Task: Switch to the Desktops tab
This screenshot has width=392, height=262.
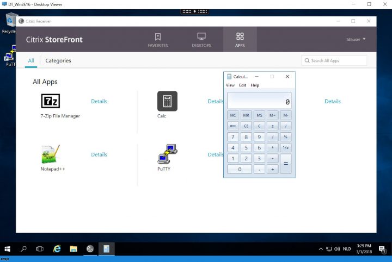Action: [x=201, y=40]
